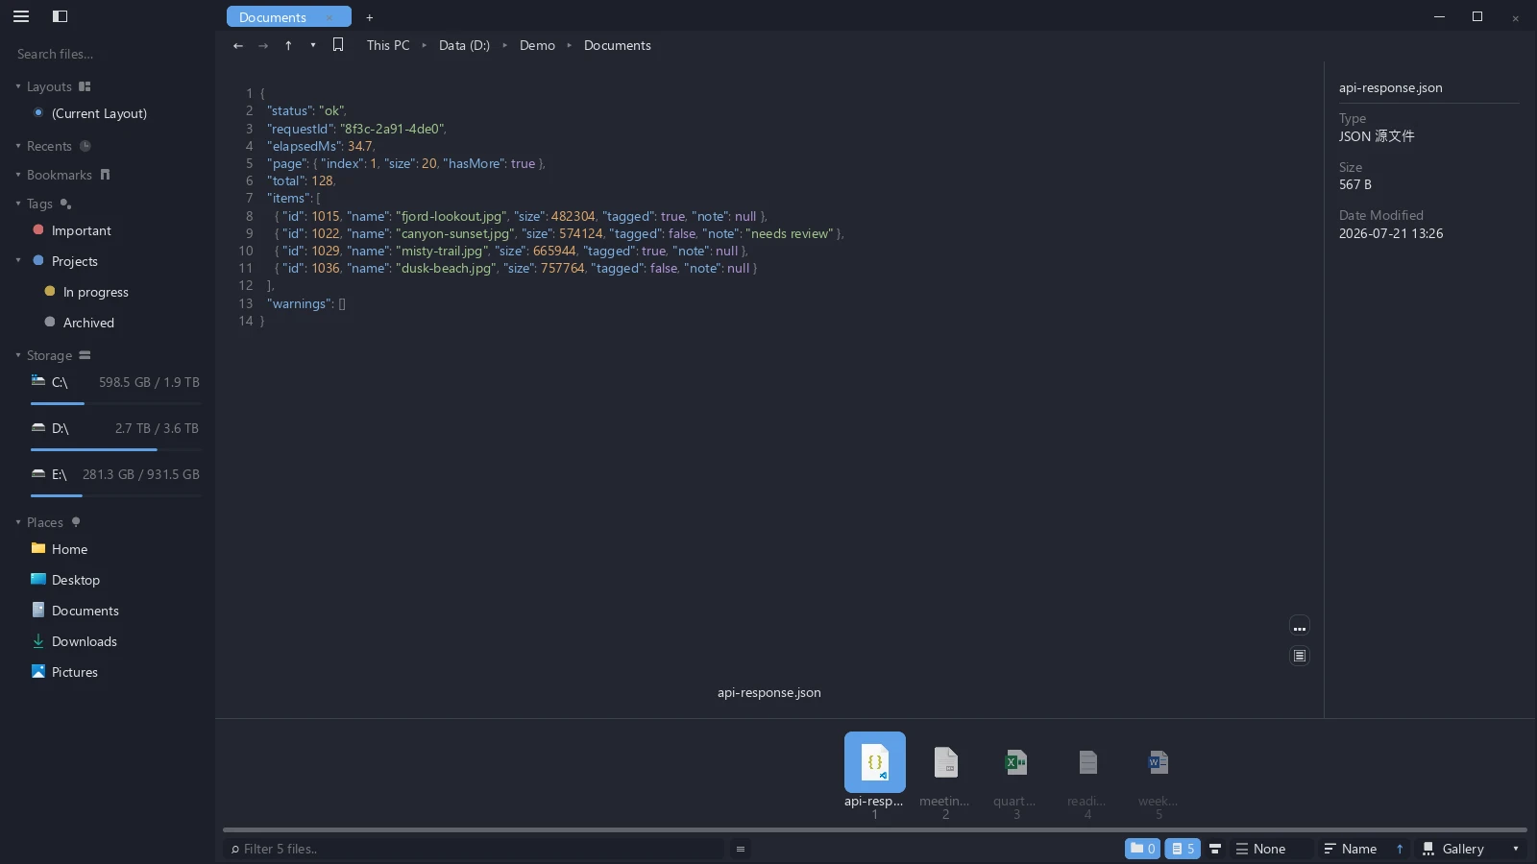The width and height of the screenshot is (1537, 864).
Task: Click the Recents clock icon
Action: point(85,146)
